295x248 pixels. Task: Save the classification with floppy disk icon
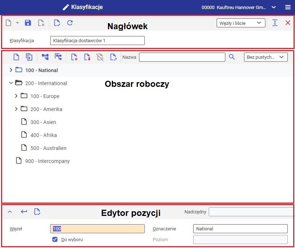(28, 23)
